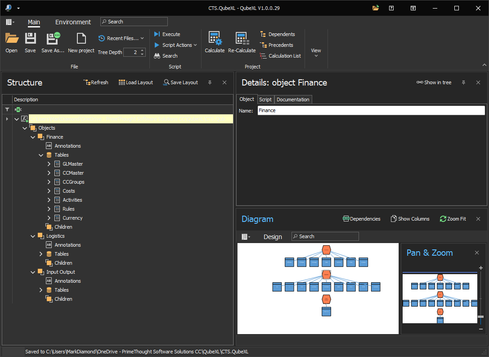Create a New project
489x357 pixels.
81,39
